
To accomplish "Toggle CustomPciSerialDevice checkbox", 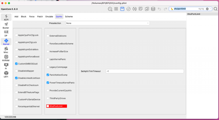I will (16, 99).
